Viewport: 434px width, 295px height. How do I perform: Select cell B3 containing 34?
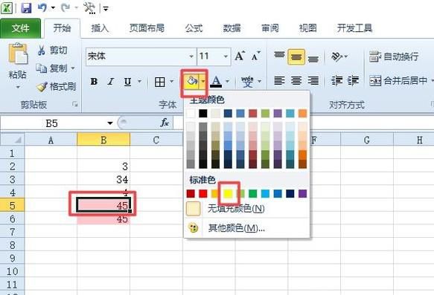[x=103, y=180]
